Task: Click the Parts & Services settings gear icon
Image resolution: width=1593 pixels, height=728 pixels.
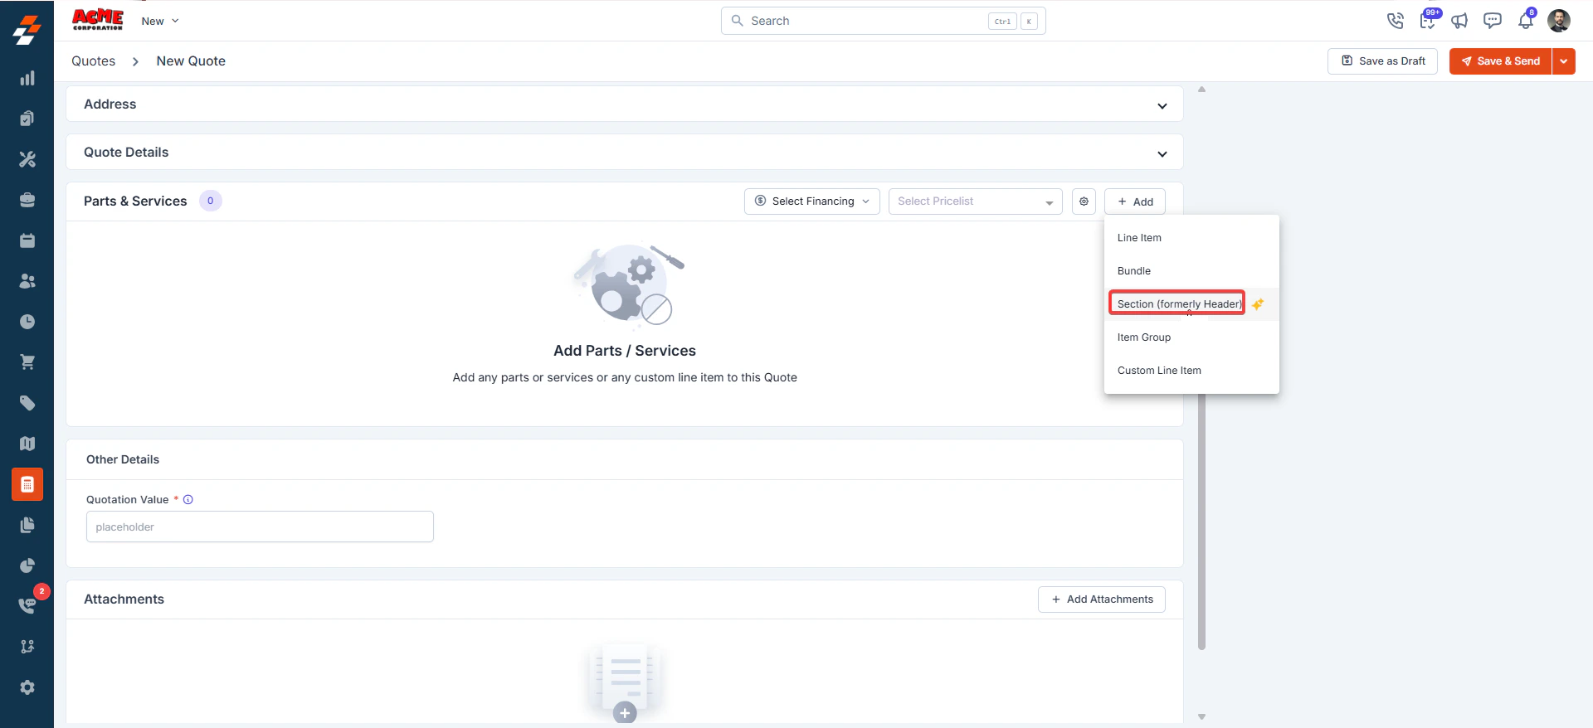Action: pos(1084,201)
